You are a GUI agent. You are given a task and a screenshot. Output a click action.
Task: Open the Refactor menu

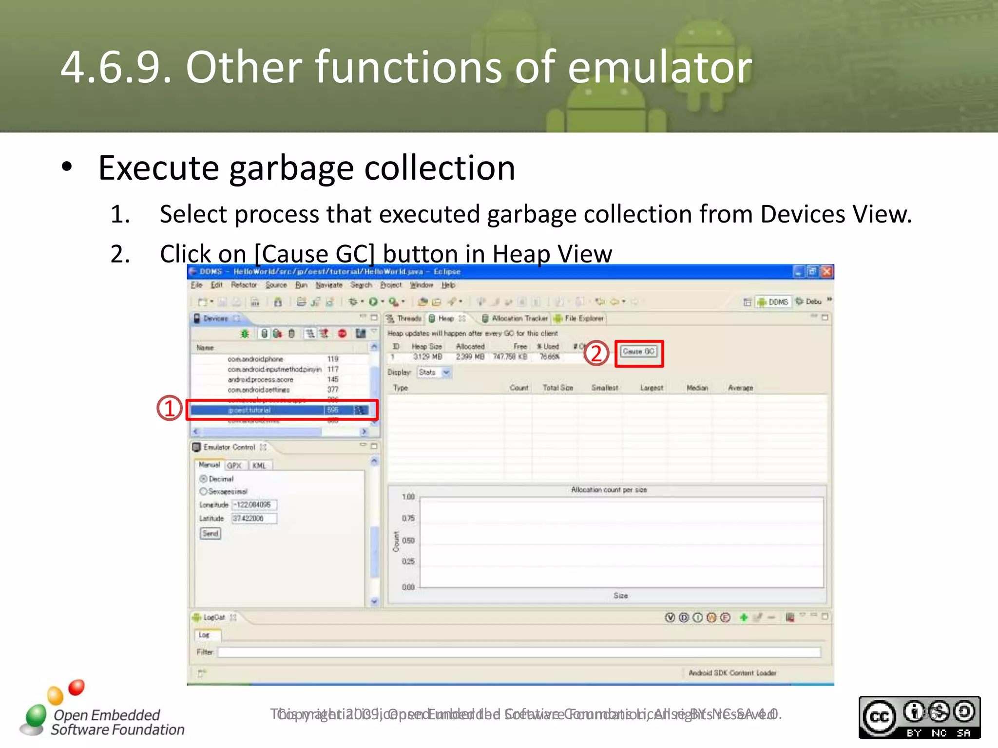(244, 285)
